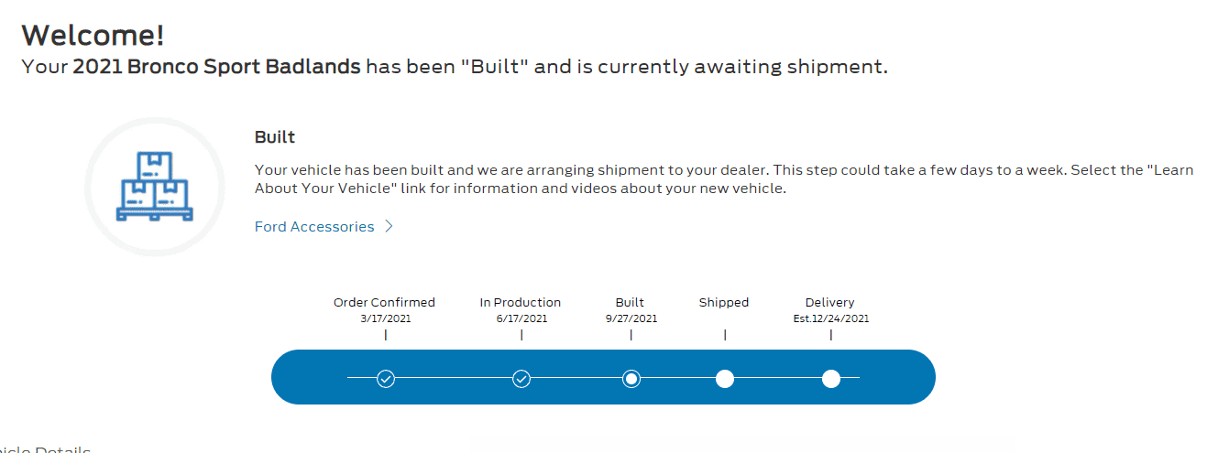Click the In Production stage label

pyautogui.click(x=521, y=302)
